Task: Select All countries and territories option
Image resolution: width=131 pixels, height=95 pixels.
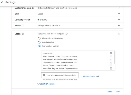Action: coord(39,38)
